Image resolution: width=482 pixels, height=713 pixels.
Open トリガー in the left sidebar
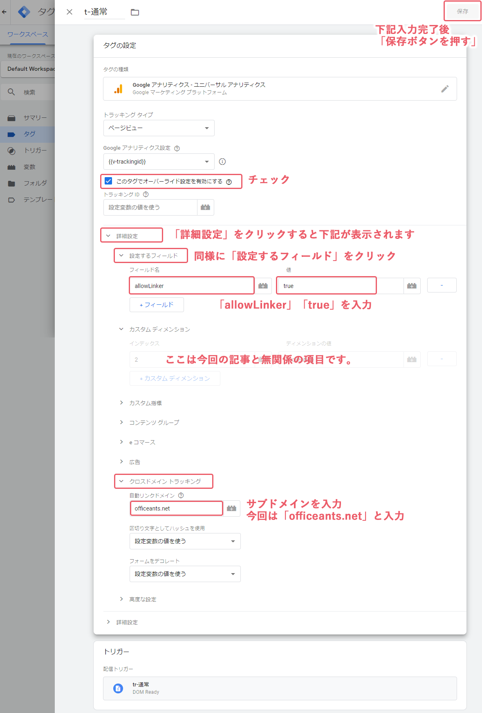(27, 151)
